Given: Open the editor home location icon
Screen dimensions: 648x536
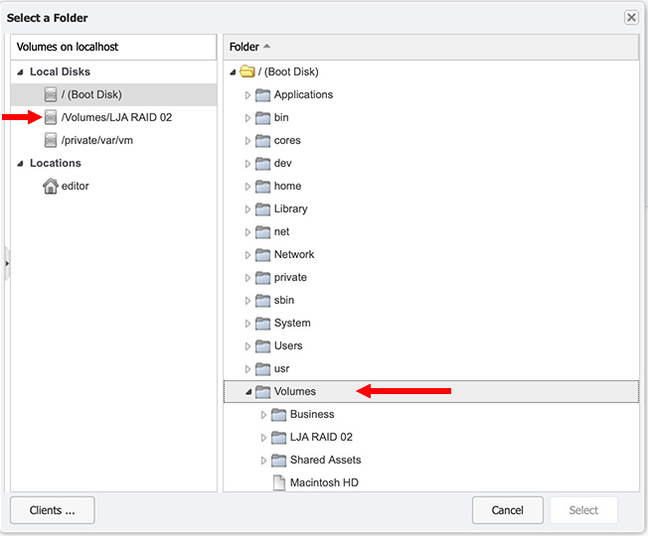Looking at the screenshot, I should click(x=51, y=186).
